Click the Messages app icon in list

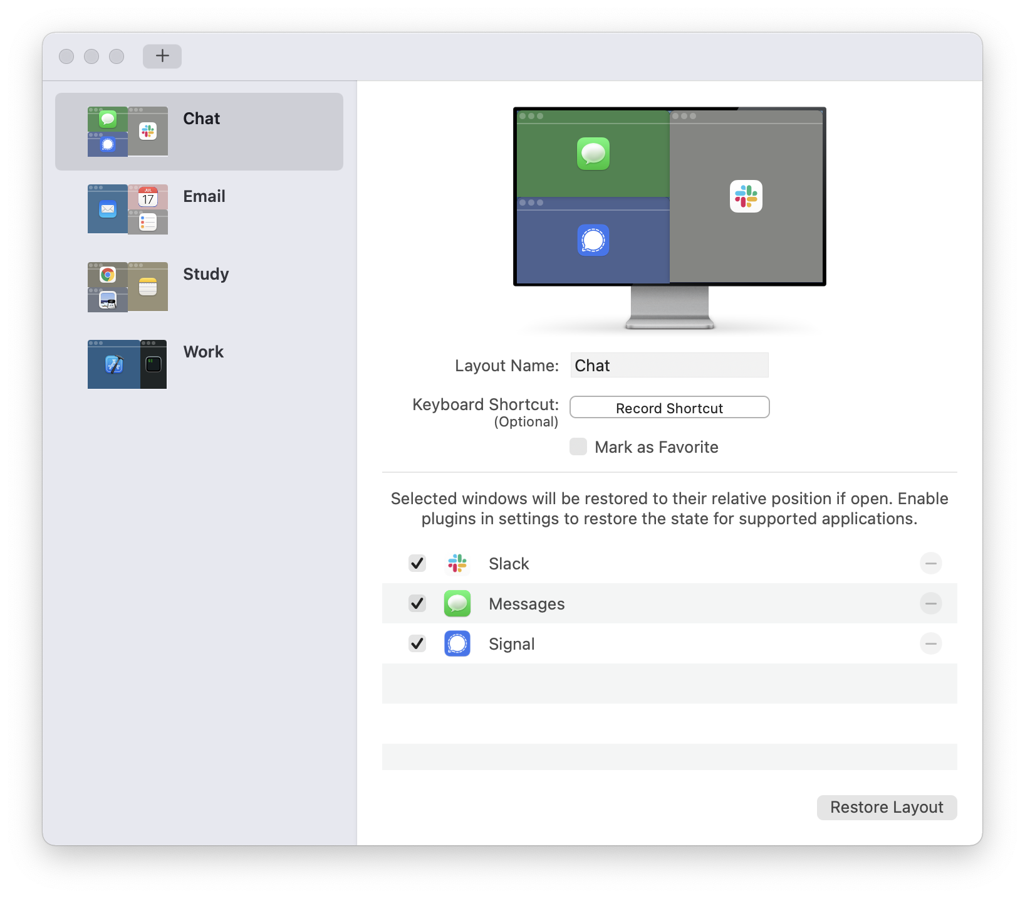[457, 603]
